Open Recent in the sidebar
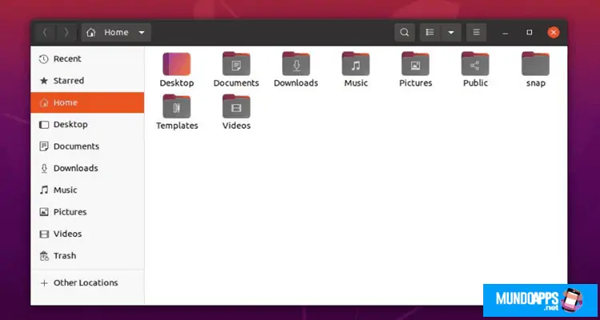Viewport: 600px width, 320px height. coord(87,59)
